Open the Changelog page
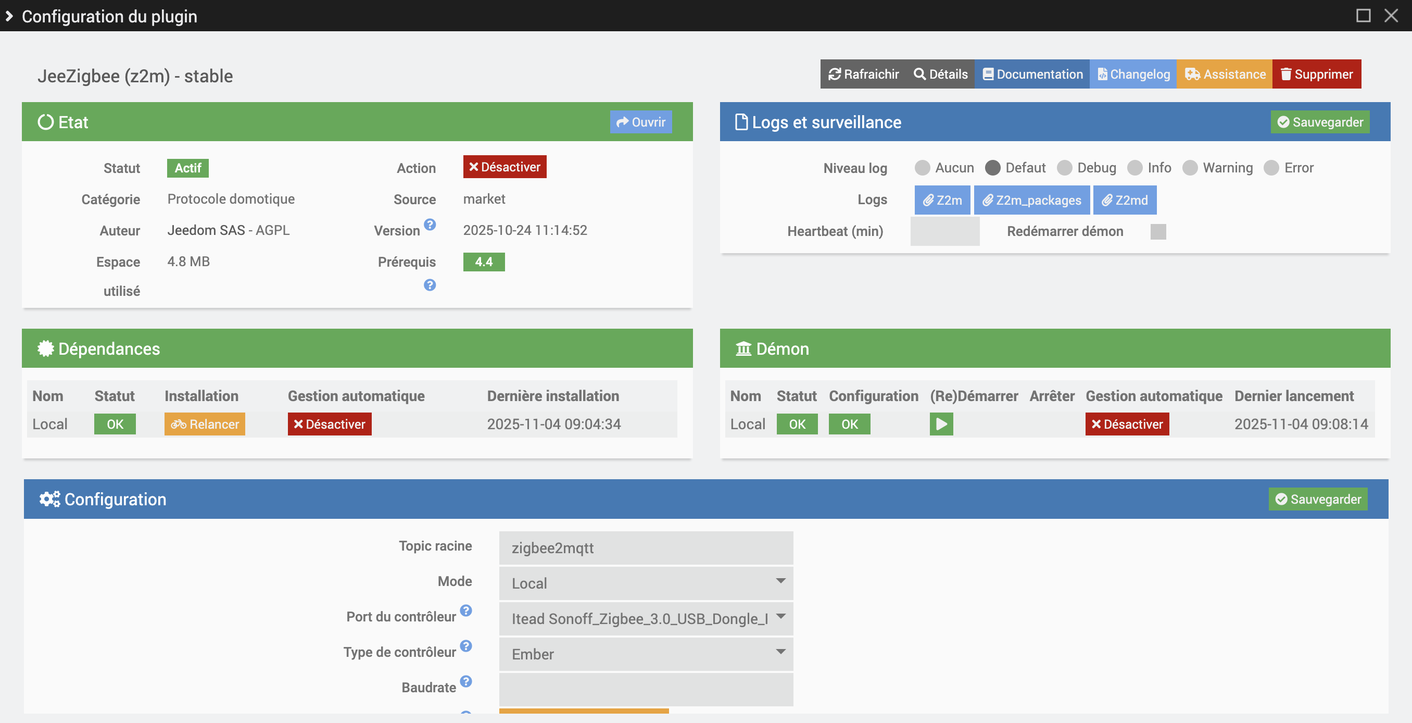The image size is (1412, 723). 1133,74
